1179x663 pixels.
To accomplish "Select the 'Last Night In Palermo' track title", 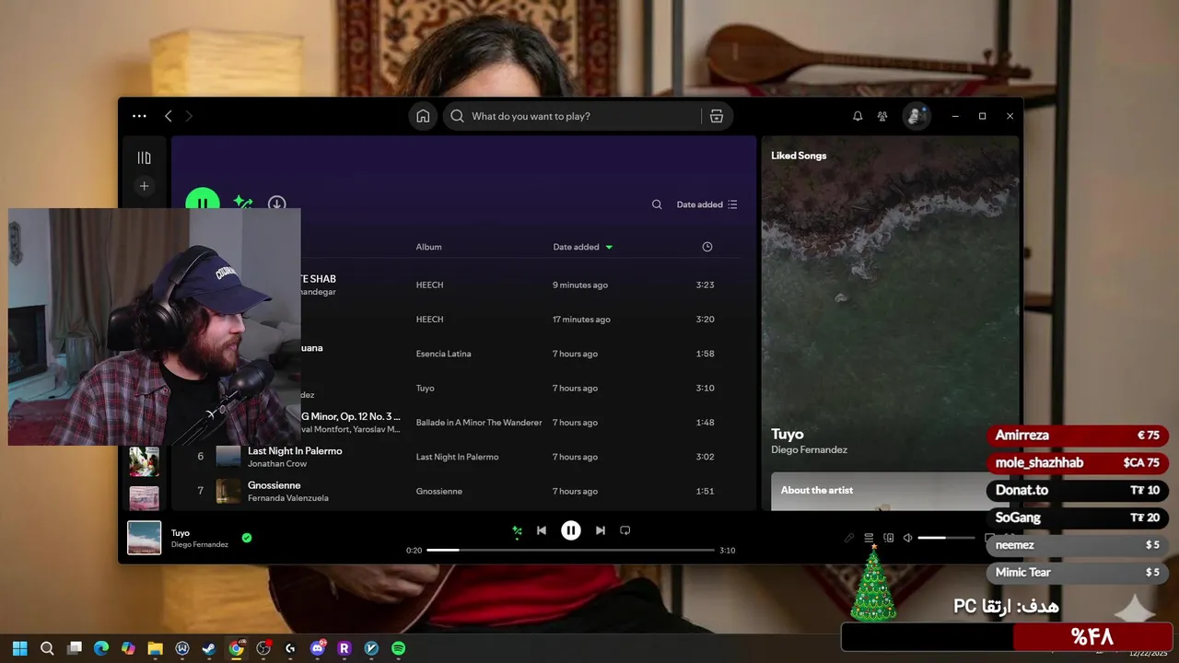I will point(295,451).
